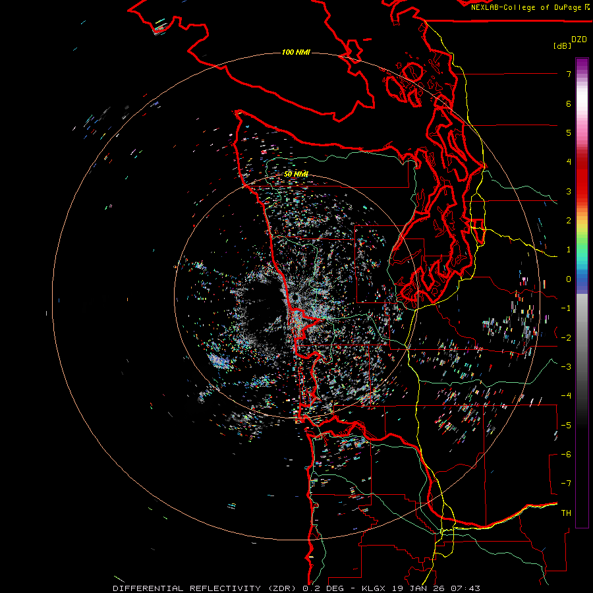Click the red segment of the color bar
Viewport: 593px width, 593px height.
tap(582, 178)
